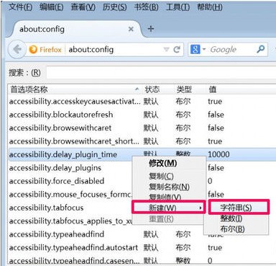Select row accessibility.typeaheadfind.casesen...
This screenshot has height=266, width=276.
(142, 260)
